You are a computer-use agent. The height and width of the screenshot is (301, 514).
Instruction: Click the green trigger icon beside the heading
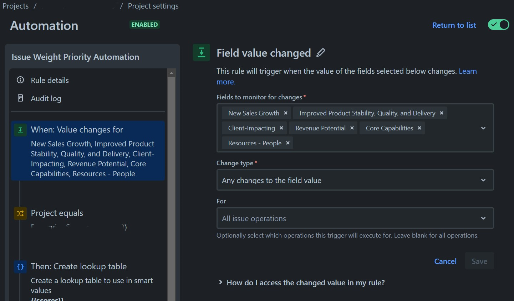201,52
